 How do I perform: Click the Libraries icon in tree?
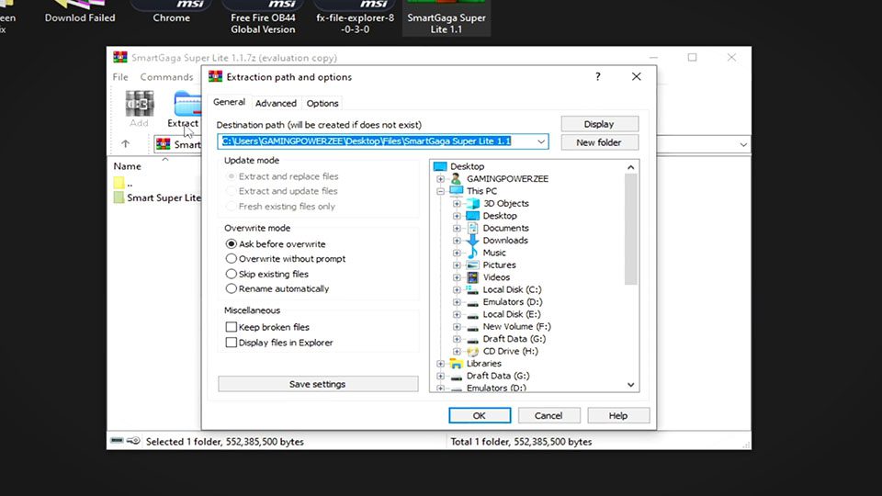457,364
